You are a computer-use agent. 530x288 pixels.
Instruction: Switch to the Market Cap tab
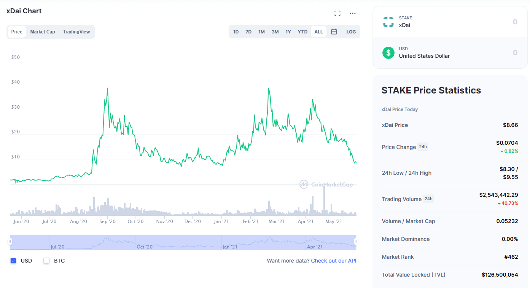coord(43,32)
